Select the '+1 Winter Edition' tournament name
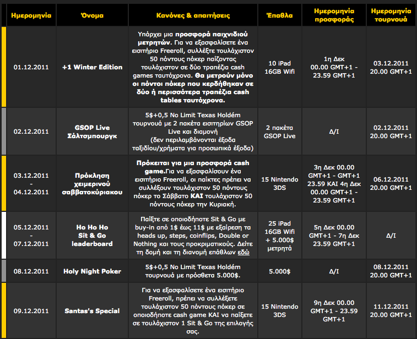This screenshot has height=339, width=417. (92, 67)
